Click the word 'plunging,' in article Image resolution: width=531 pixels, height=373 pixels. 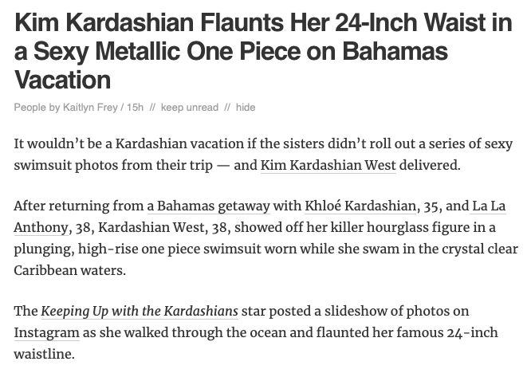[x=45, y=249]
